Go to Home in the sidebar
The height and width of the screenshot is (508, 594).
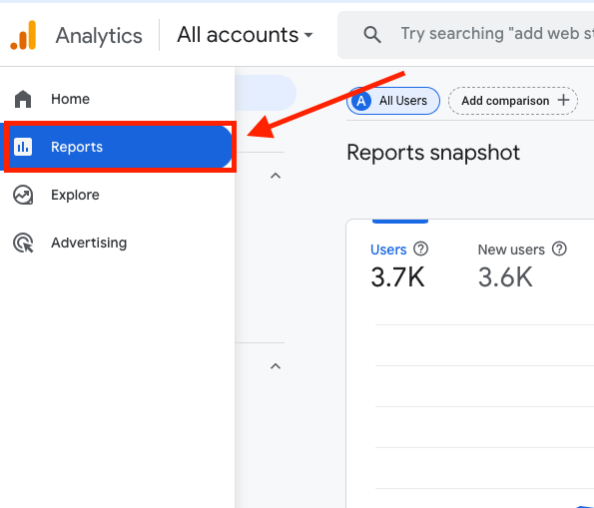point(118,99)
